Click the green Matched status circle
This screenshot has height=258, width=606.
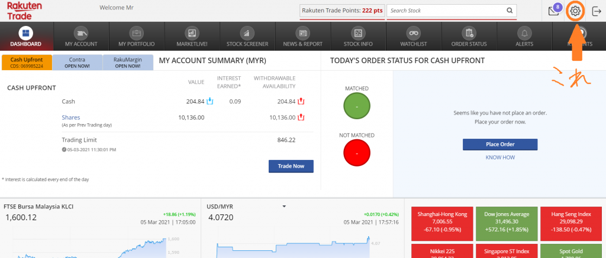[357, 106]
